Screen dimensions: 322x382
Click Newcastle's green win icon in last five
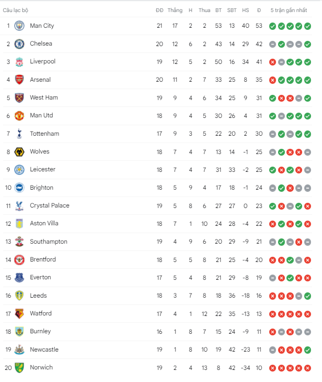pos(307,350)
